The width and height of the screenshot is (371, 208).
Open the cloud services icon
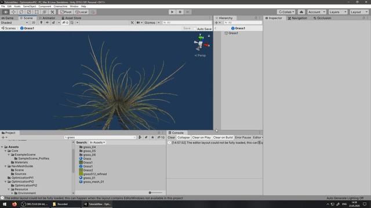[301, 12]
